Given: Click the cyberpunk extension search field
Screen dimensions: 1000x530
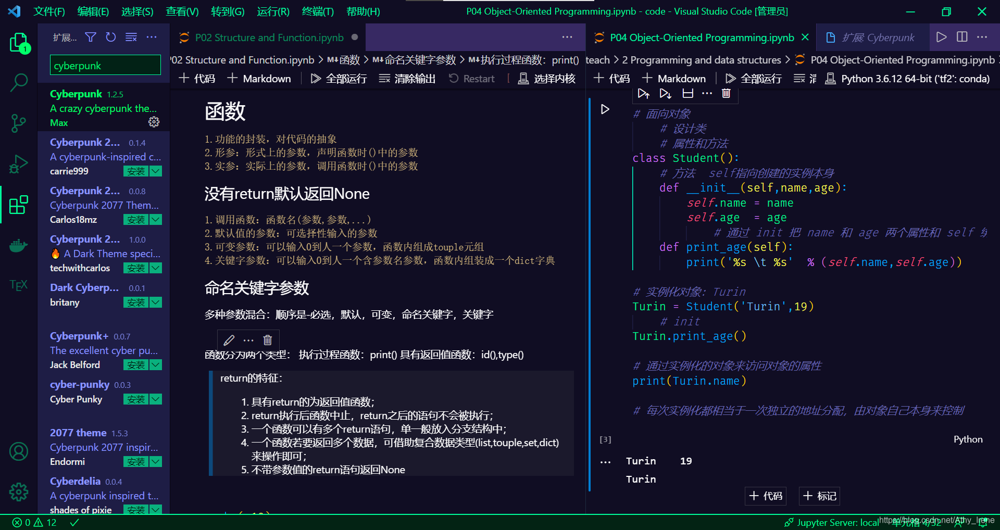Looking at the screenshot, I should [x=104, y=65].
